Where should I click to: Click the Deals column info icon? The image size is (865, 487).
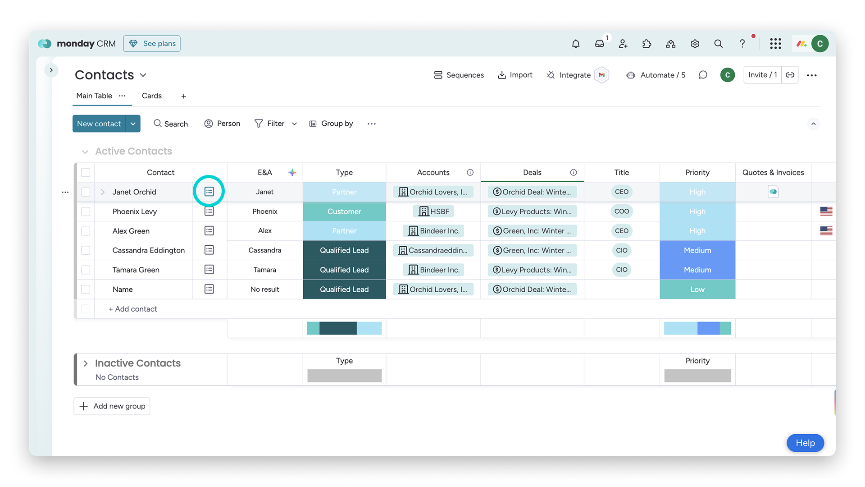[x=574, y=172]
